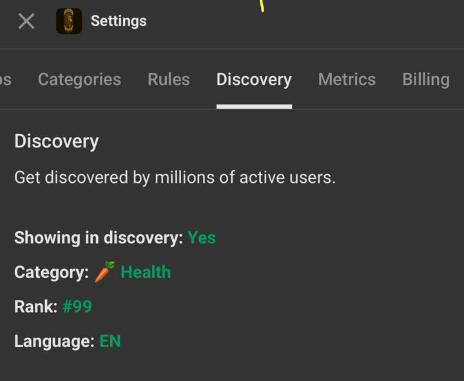Tap the 'Get discovered by millions' description
464x381 pixels.
175,178
